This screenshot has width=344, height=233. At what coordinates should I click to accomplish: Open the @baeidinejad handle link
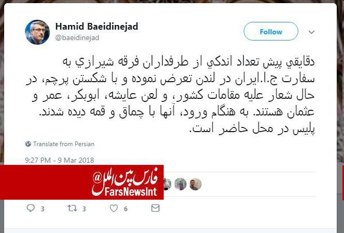77,37
